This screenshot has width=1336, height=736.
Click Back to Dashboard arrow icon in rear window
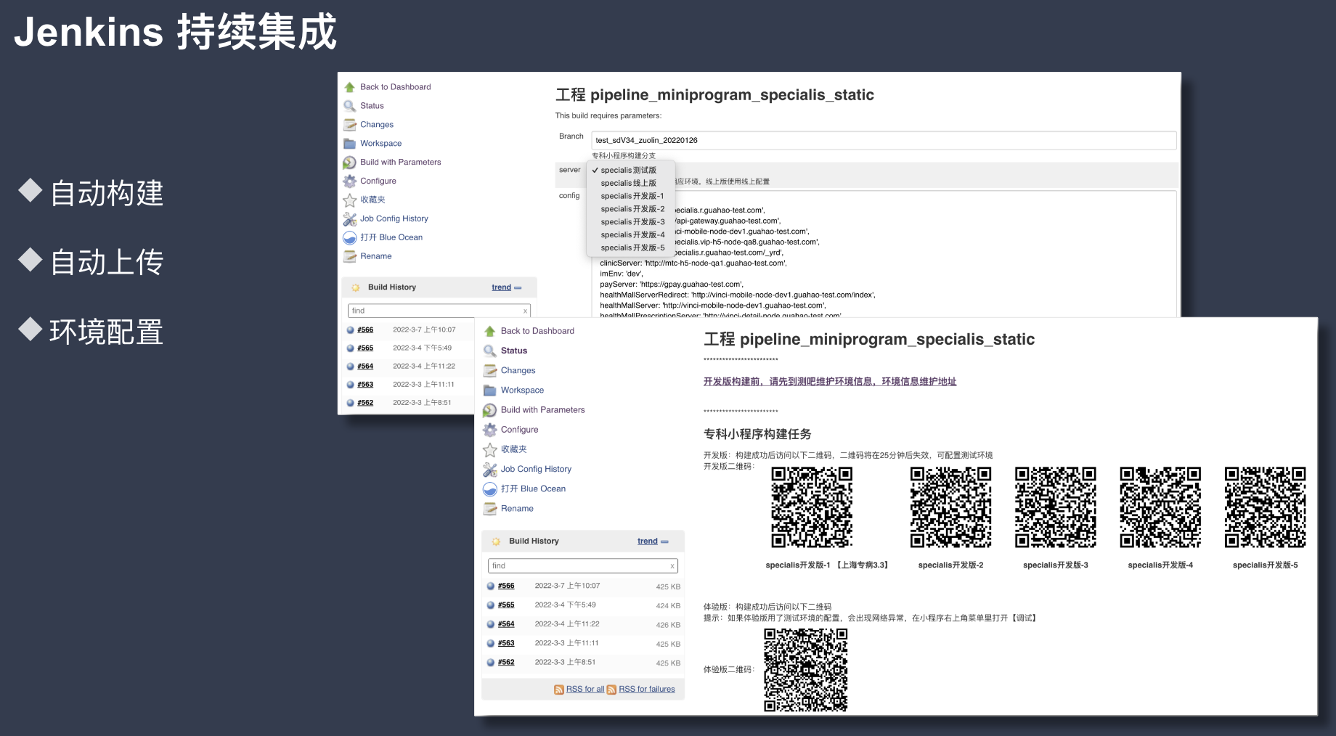click(349, 87)
